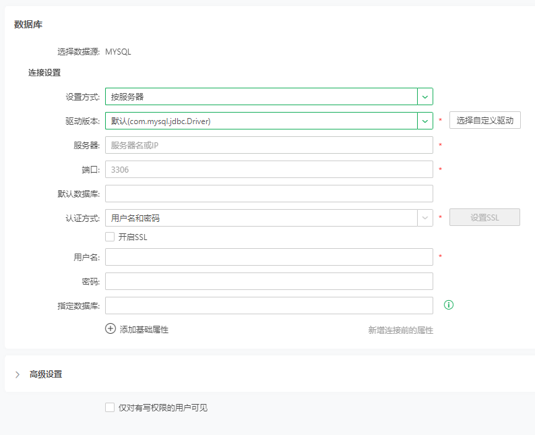Click the green info icon beside 指定数据库
Screen dimensions: 535x435
[449, 305]
